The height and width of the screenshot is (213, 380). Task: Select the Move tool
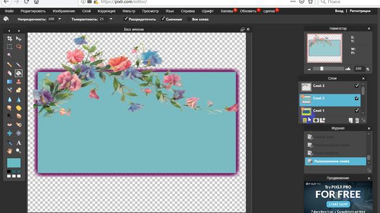pos(18,38)
